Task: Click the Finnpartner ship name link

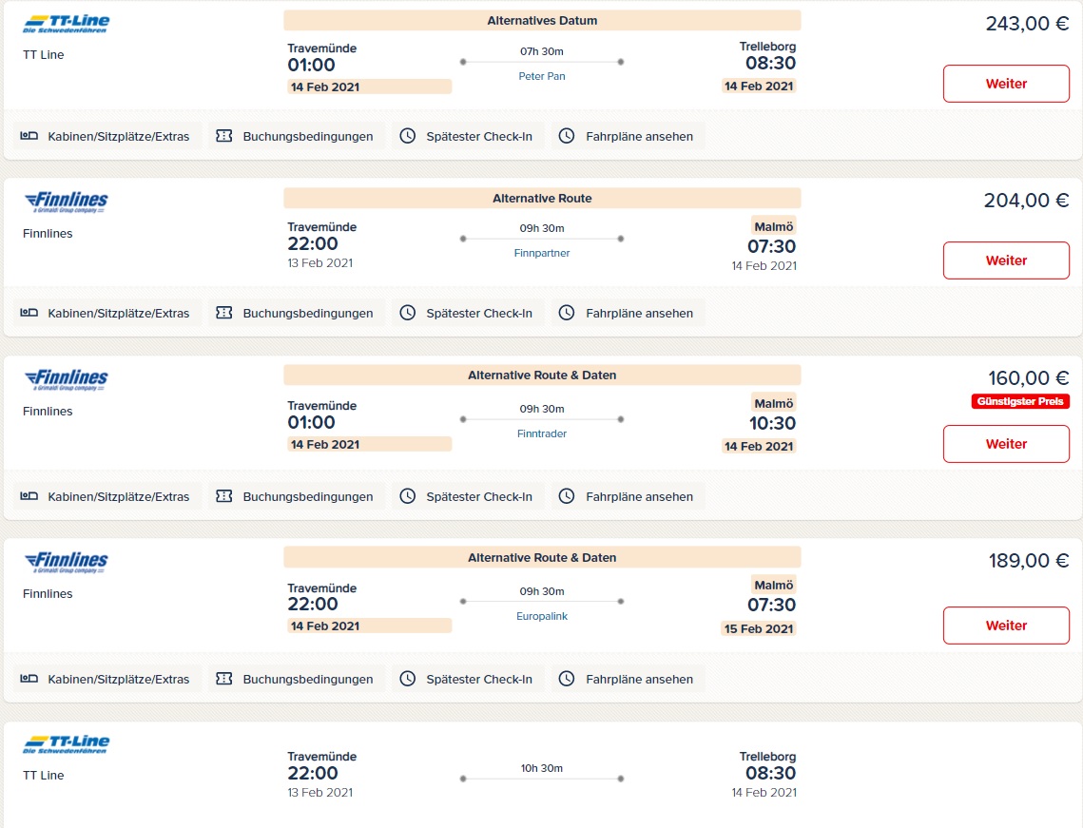Action: click(542, 253)
